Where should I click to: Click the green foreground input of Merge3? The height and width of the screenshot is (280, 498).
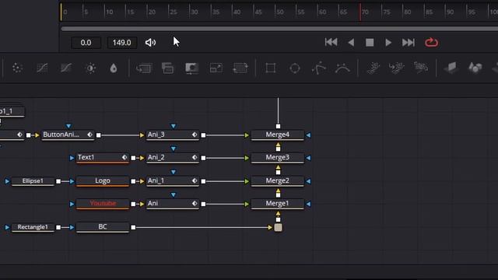[x=247, y=158]
